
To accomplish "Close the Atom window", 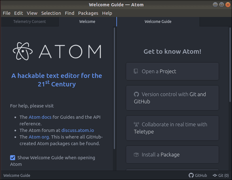I will click(228, 5).
